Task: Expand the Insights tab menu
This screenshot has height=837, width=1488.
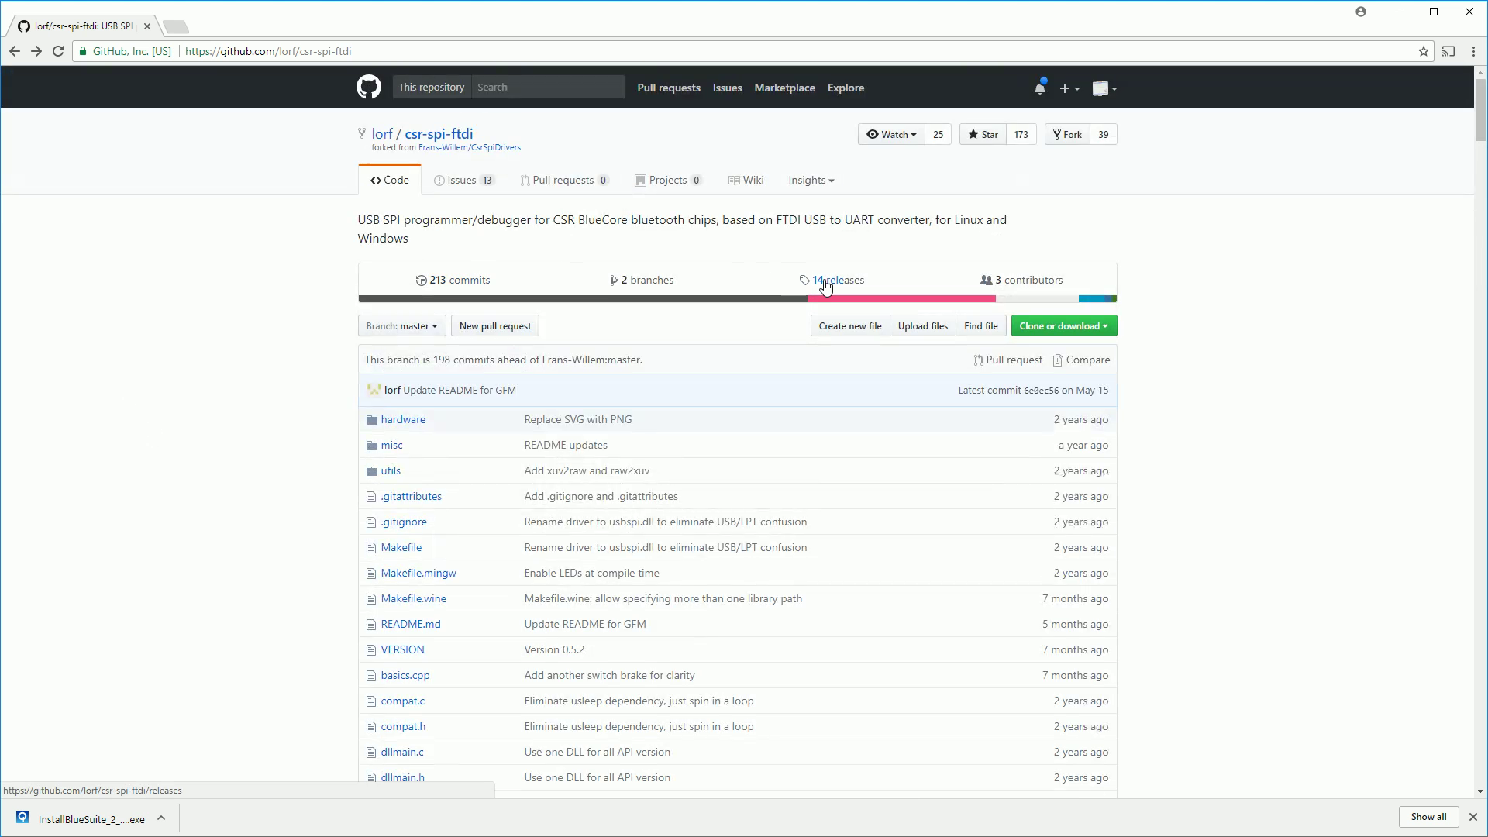Action: coord(811,180)
